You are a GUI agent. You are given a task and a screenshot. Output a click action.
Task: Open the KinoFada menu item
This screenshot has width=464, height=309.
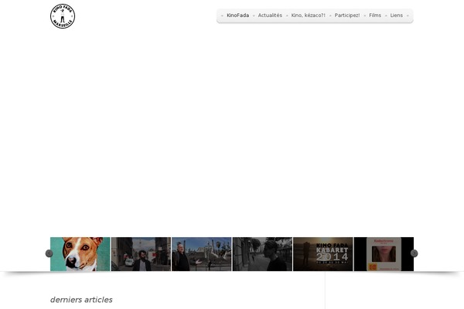(x=237, y=15)
